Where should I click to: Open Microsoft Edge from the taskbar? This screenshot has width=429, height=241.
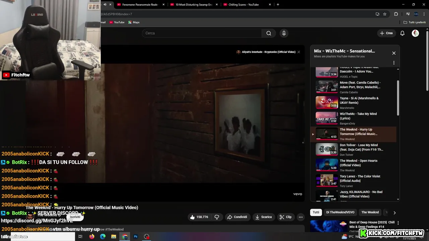103,237
